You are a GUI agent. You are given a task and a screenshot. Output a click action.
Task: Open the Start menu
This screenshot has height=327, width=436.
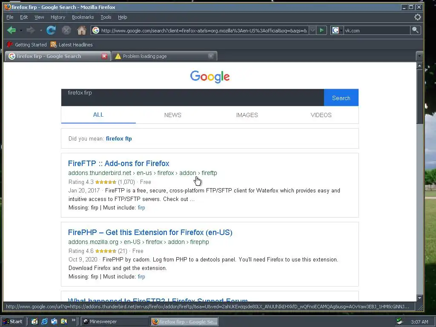click(x=13, y=321)
